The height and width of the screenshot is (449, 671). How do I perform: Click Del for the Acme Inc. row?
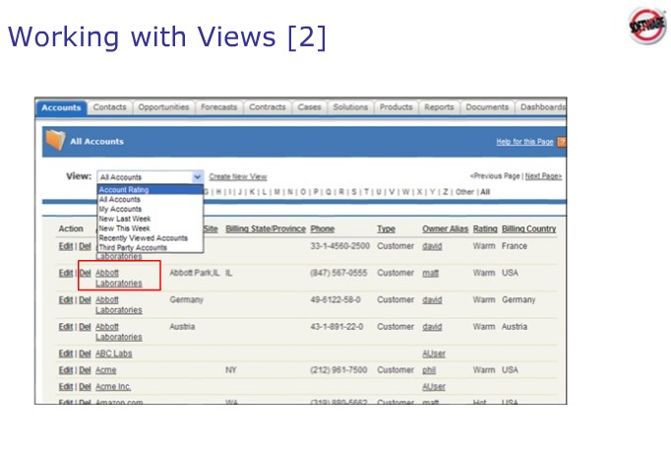point(85,387)
